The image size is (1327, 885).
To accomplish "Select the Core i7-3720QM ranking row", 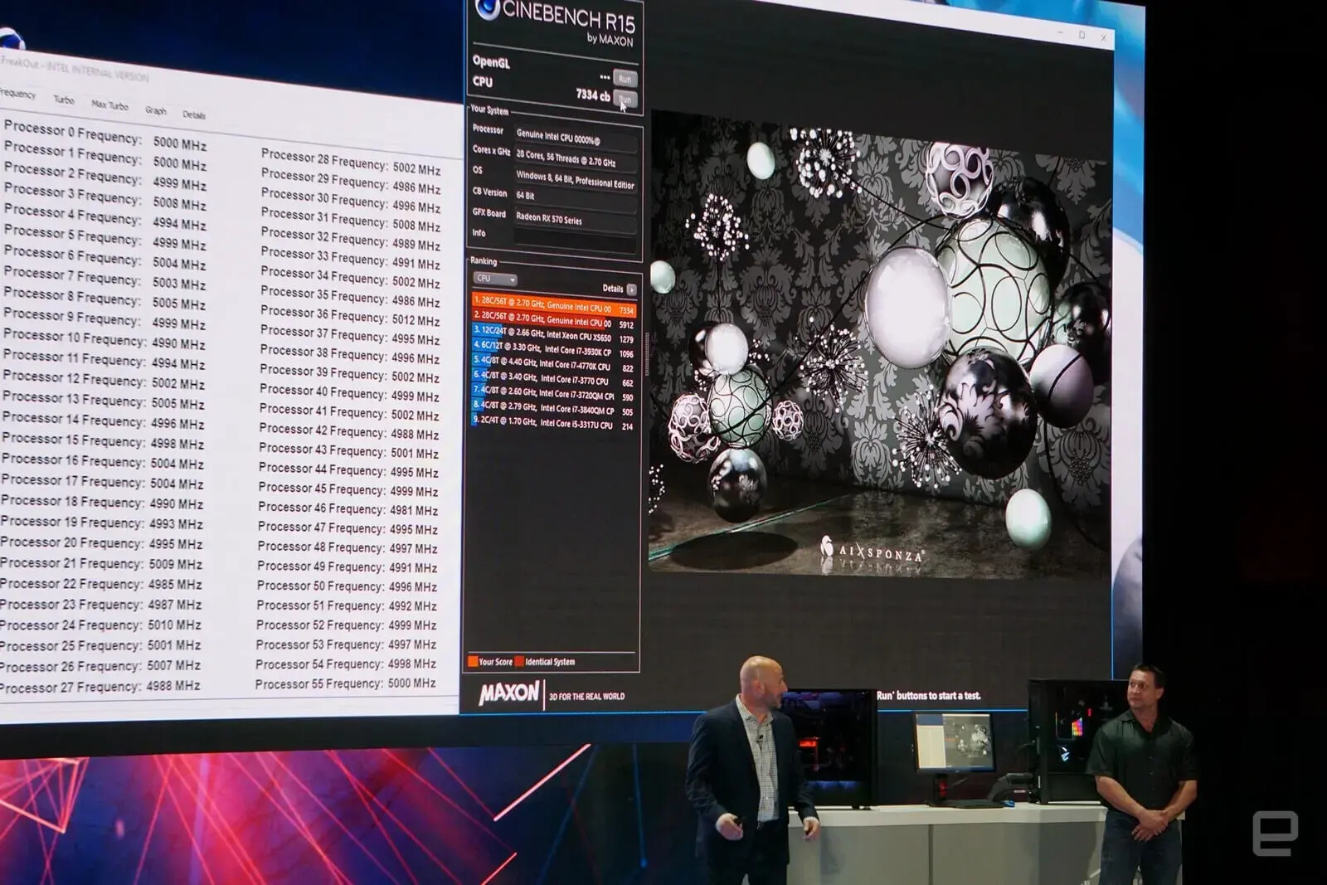I will click(x=554, y=394).
